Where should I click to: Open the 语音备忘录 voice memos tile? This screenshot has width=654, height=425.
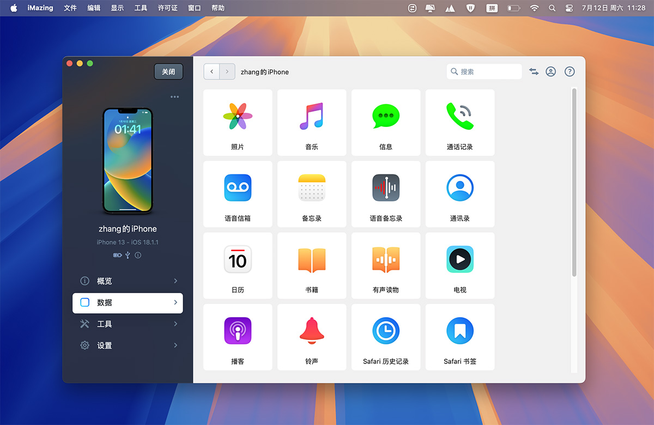(386, 194)
